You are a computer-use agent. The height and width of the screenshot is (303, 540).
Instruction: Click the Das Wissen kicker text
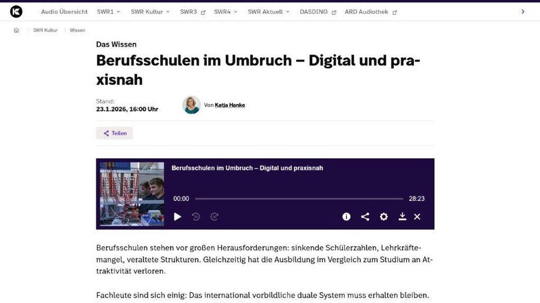[x=116, y=44]
